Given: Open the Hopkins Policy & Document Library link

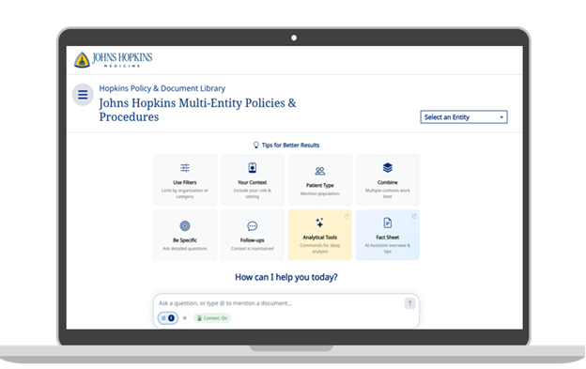Looking at the screenshot, I should coord(162,88).
